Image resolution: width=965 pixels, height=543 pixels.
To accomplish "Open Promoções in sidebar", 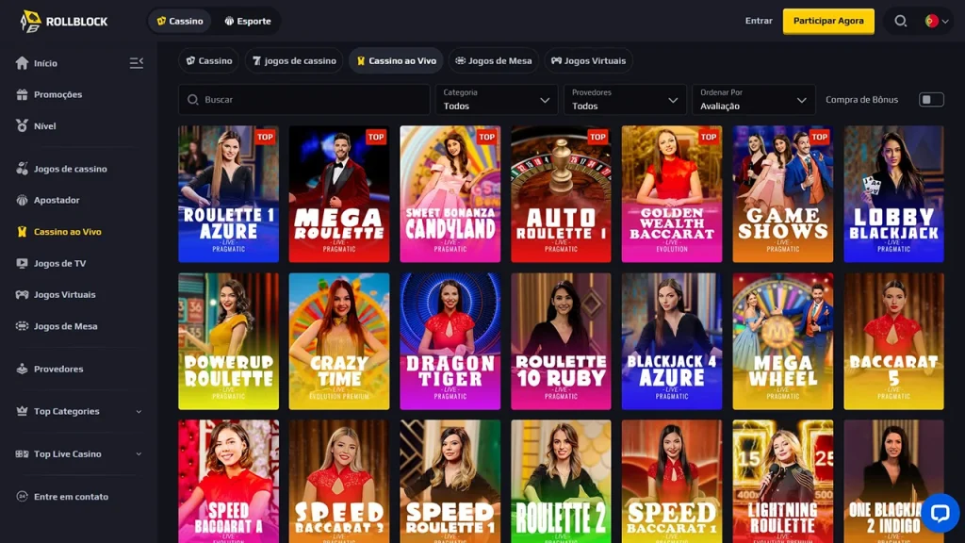I will 57,94.
